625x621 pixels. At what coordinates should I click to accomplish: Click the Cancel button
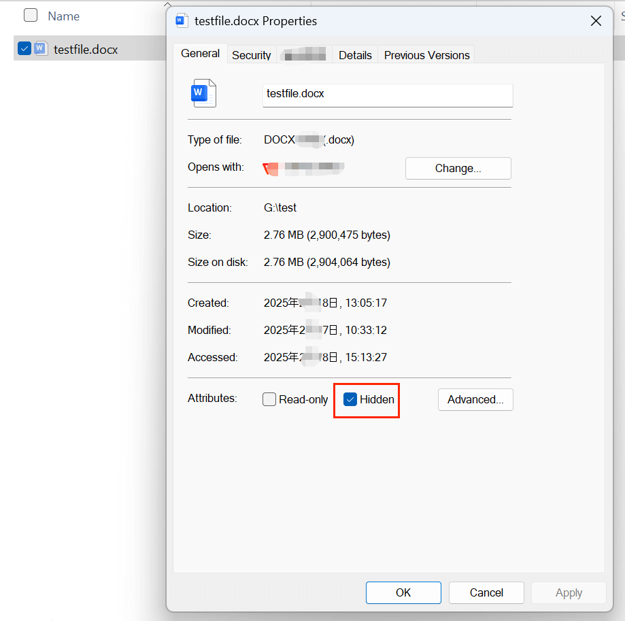point(486,592)
